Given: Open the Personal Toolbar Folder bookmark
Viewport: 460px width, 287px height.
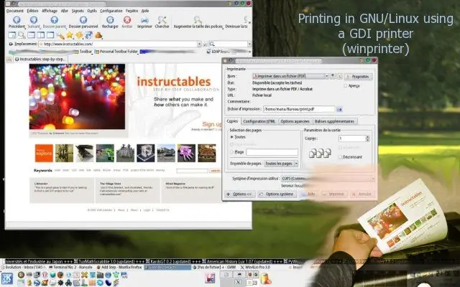Looking at the screenshot, I should point(116,52).
